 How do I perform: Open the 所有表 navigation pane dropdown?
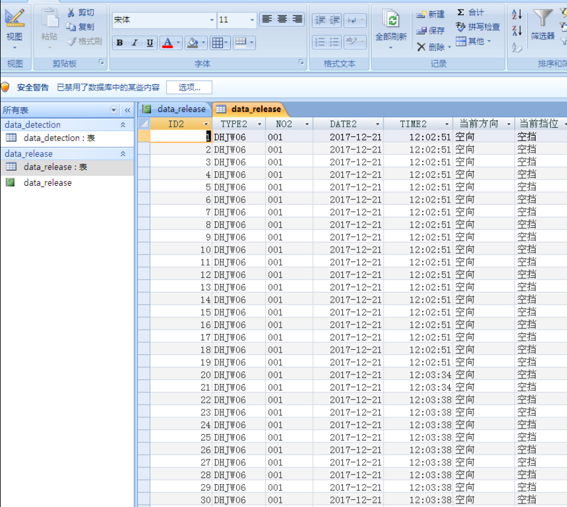(x=114, y=110)
